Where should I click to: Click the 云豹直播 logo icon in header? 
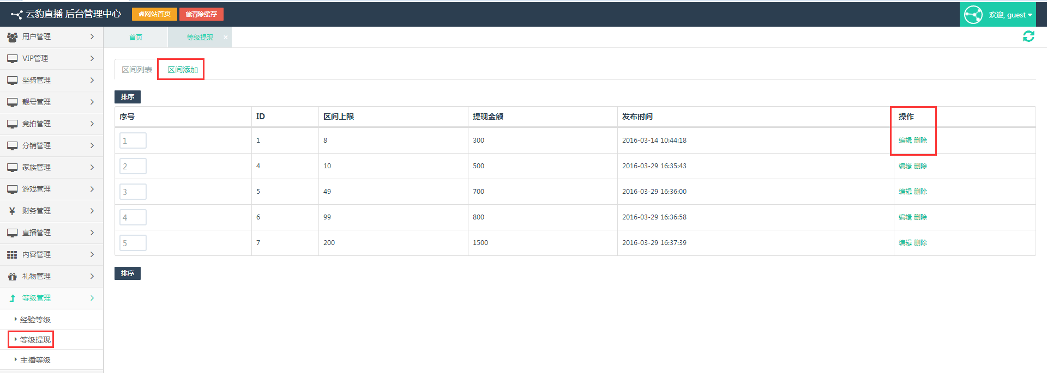(x=16, y=15)
